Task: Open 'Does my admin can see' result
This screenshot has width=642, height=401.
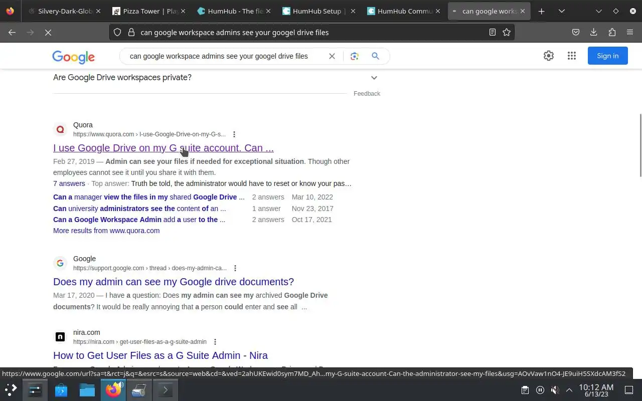Action: (174, 282)
